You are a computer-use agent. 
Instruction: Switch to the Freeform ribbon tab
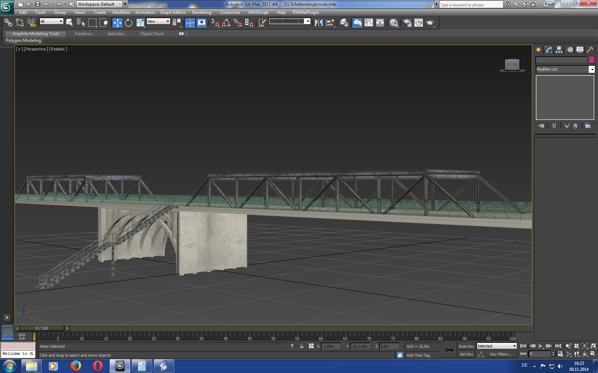(83, 34)
